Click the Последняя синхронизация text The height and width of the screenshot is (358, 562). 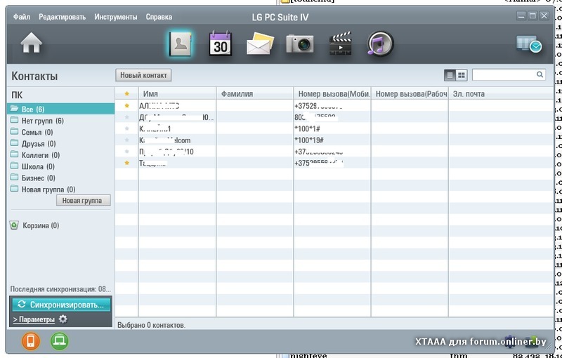60,289
